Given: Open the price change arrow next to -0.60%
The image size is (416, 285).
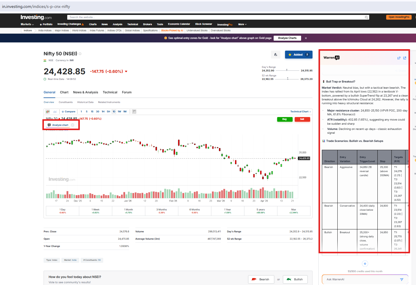Looking at the screenshot, I should click(x=126, y=72).
